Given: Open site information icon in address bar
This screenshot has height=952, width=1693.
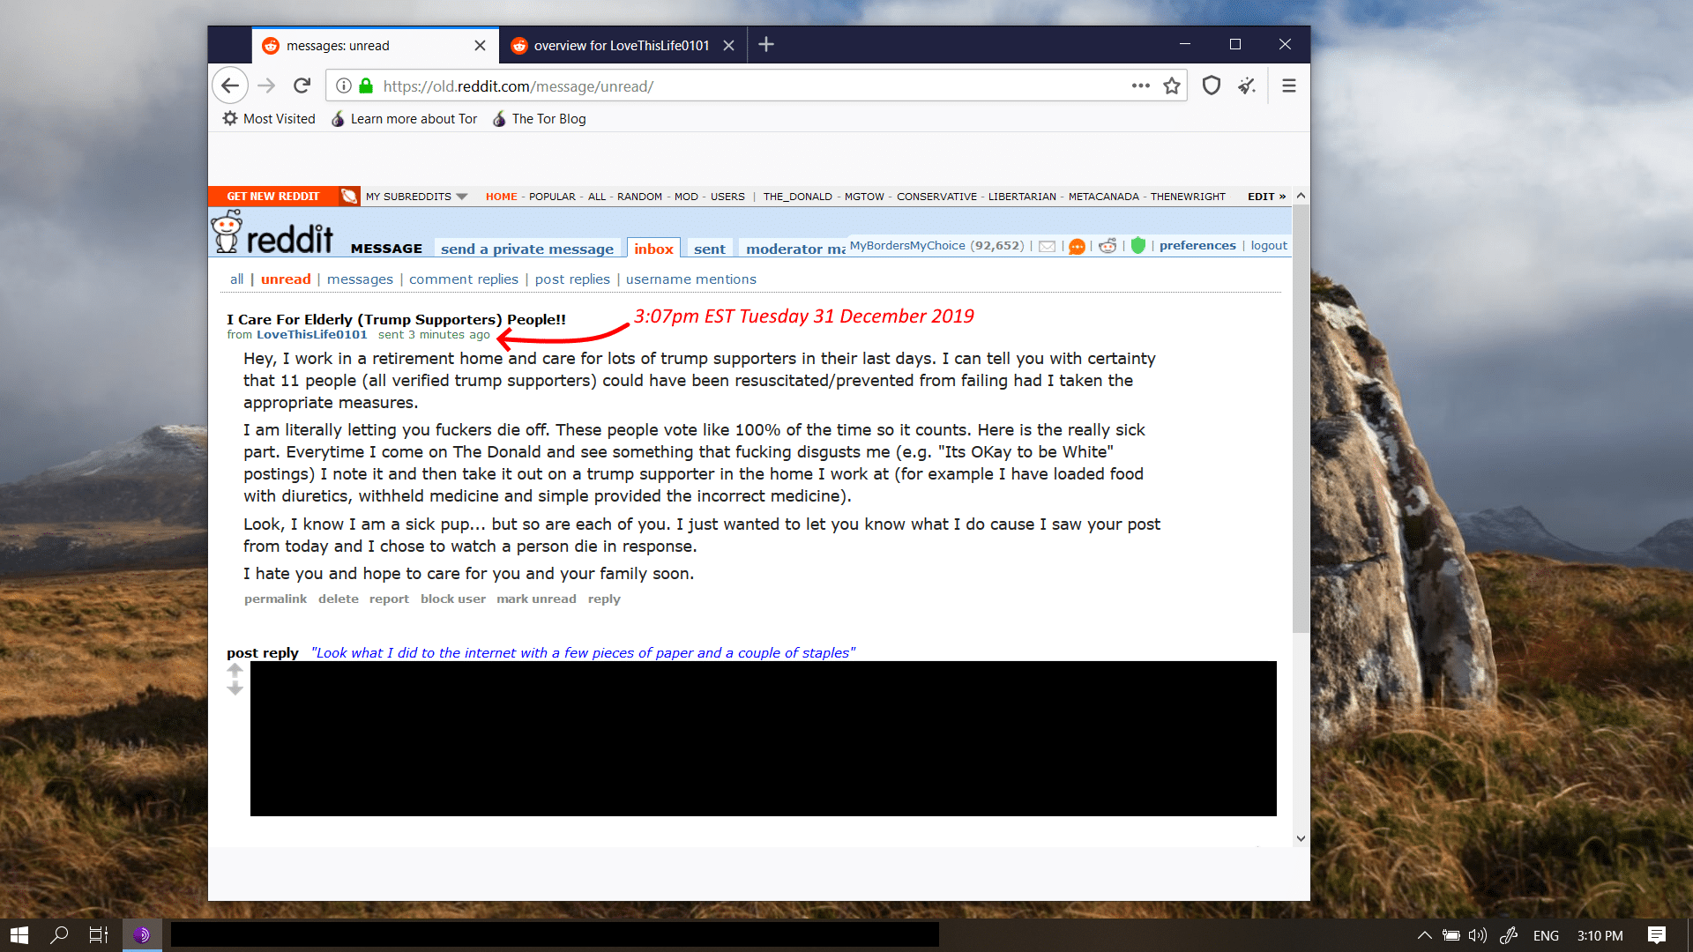Looking at the screenshot, I should coord(344,86).
